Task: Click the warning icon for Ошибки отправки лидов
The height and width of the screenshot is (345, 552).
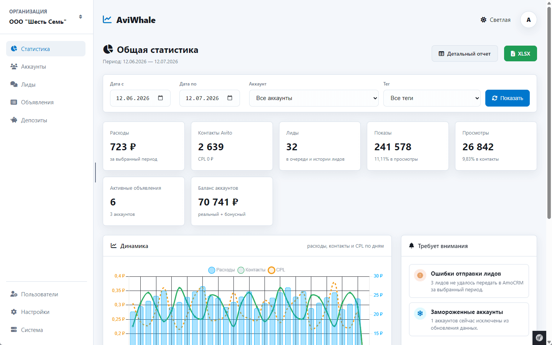Action: tap(420, 275)
